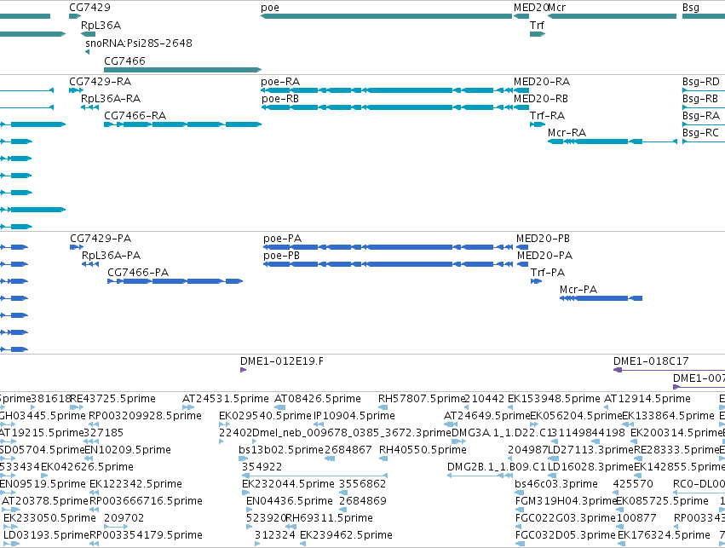Click the Trf gene label

click(537, 26)
